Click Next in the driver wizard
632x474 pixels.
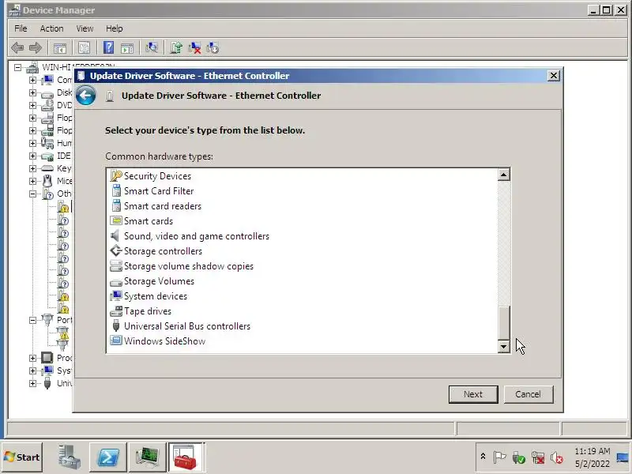(x=473, y=394)
